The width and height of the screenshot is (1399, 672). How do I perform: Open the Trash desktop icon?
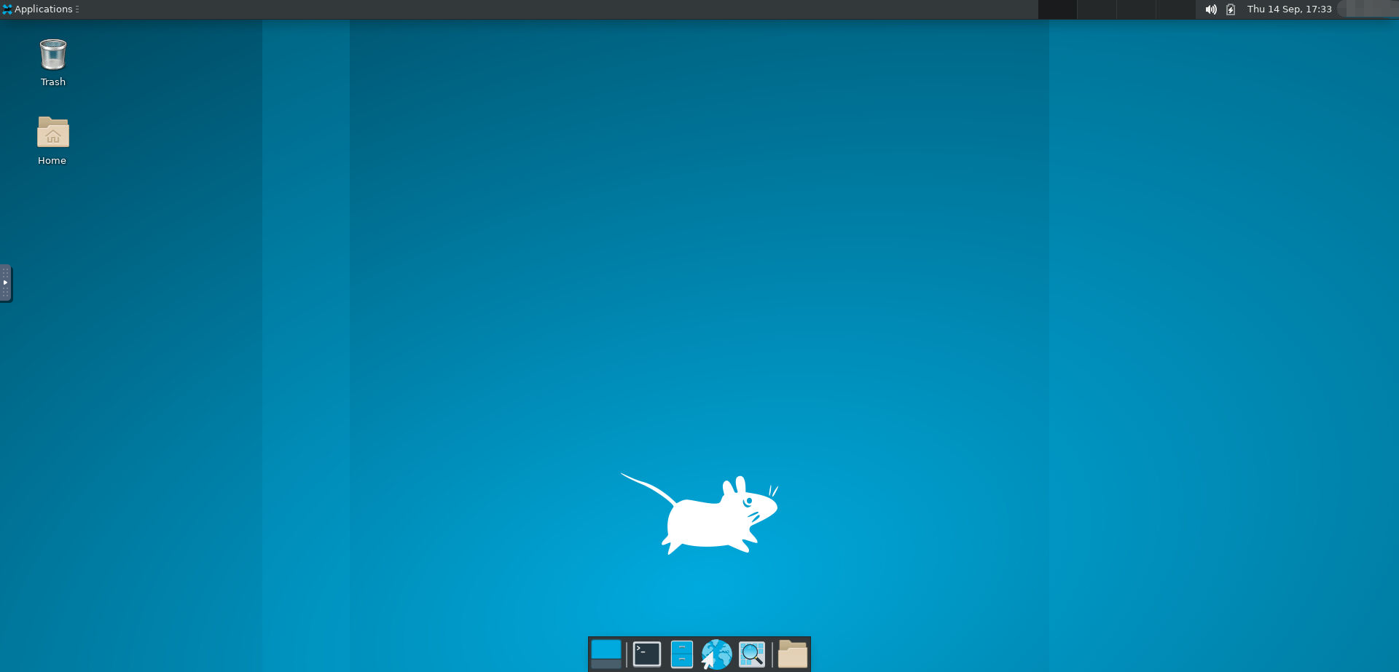coord(52,63)
